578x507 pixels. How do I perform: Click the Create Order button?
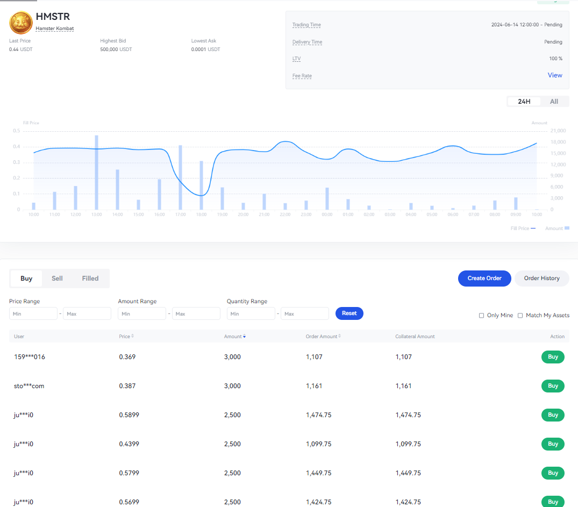484,279
